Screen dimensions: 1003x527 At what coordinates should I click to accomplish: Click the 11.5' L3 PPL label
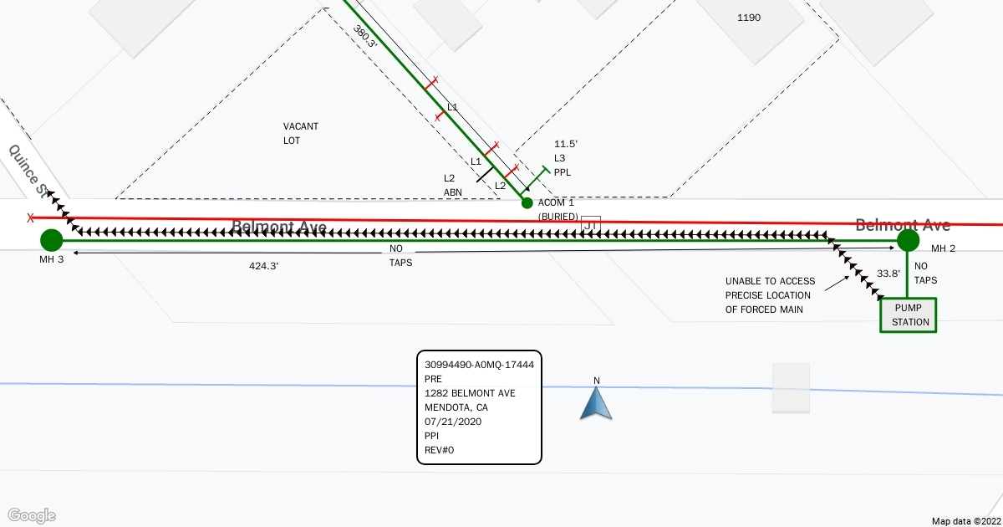(x=565, y=158)
